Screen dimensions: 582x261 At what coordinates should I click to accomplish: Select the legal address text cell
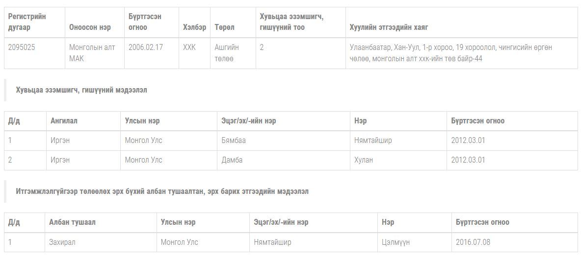[x=450, y=53]
